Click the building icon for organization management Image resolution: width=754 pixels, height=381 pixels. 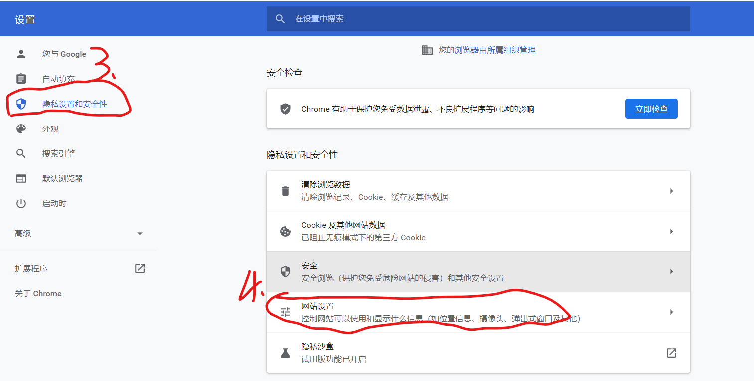pyautogui.click(x=427, y=50)
